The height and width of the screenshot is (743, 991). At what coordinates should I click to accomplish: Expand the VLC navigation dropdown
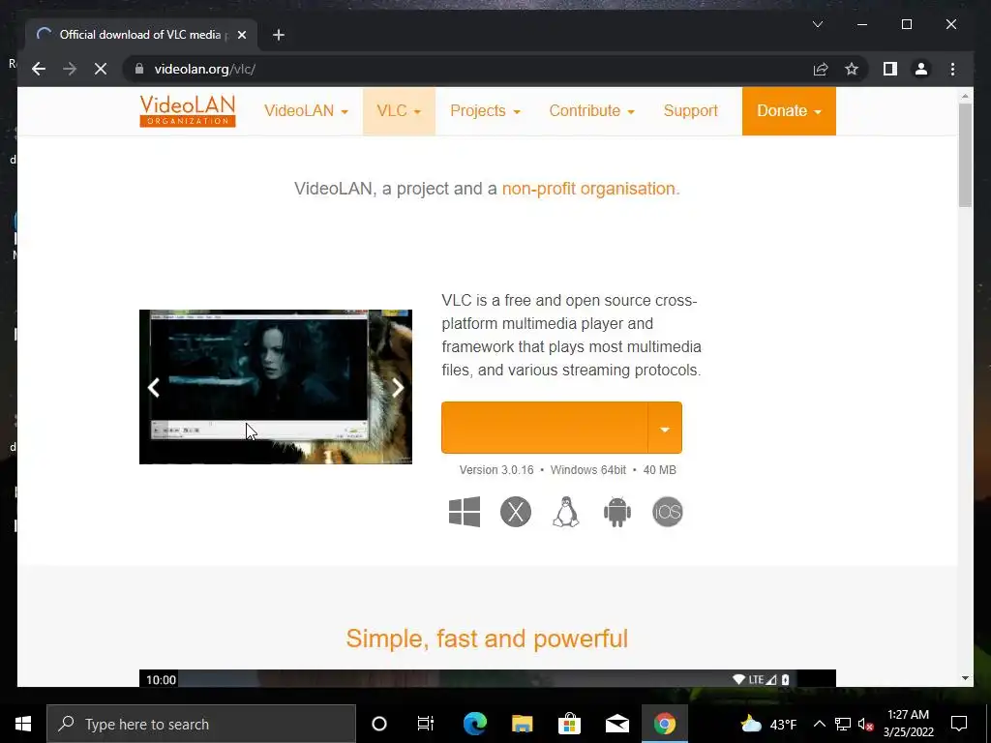click(x=399, y=111)
